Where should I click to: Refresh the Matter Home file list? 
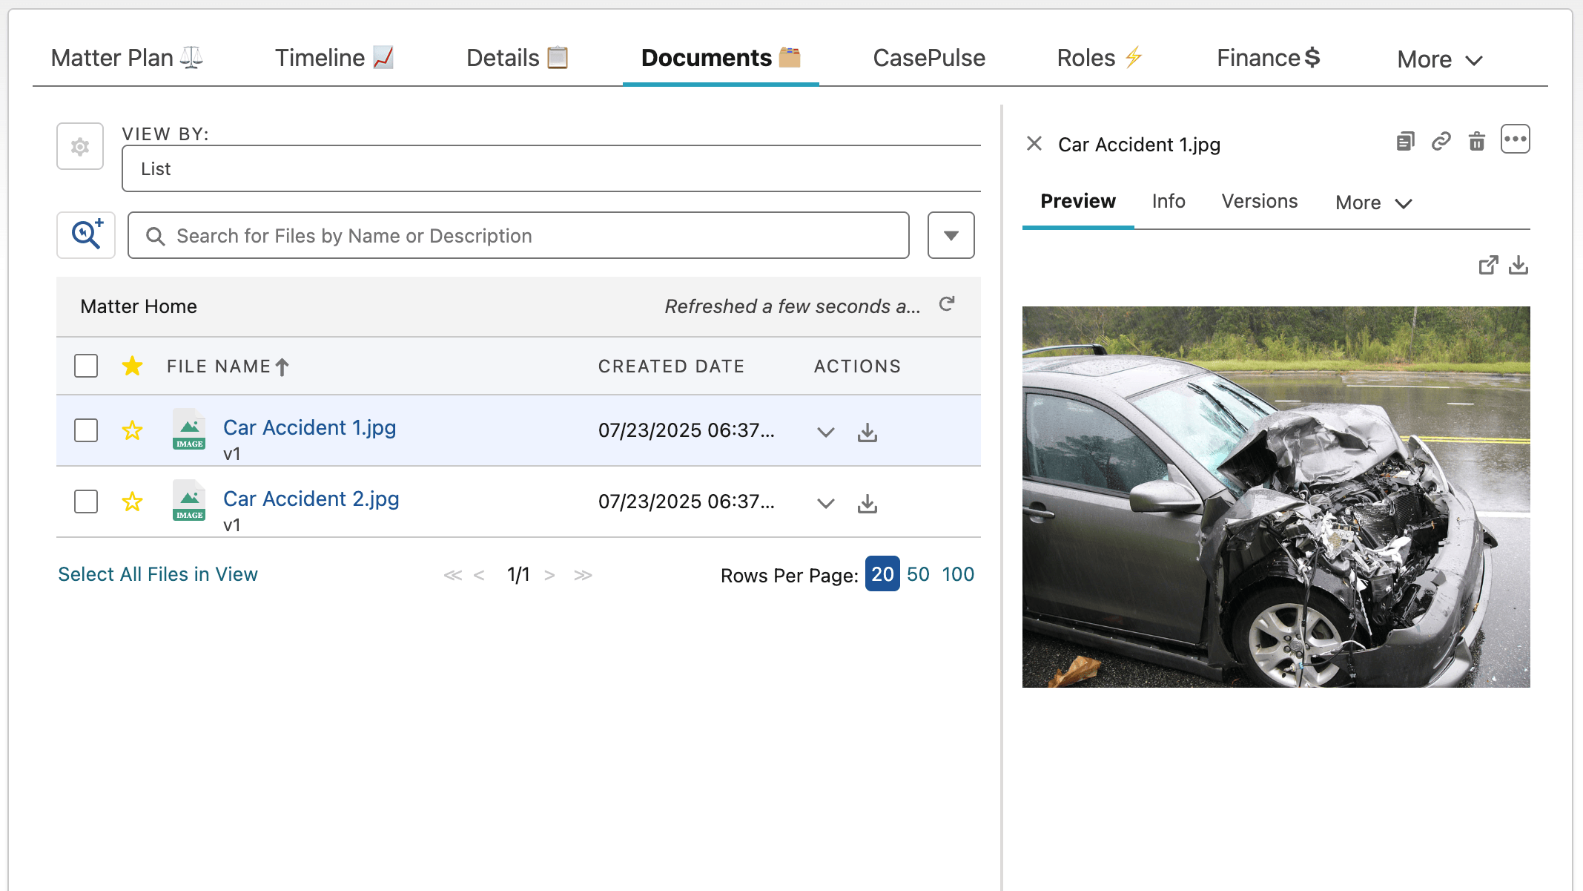point(947,305)
